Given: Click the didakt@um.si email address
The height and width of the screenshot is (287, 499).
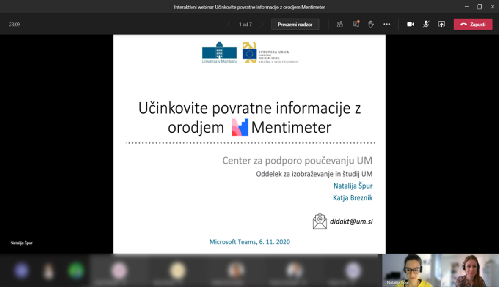Looking at the screenshot, I should click(351, 221).
